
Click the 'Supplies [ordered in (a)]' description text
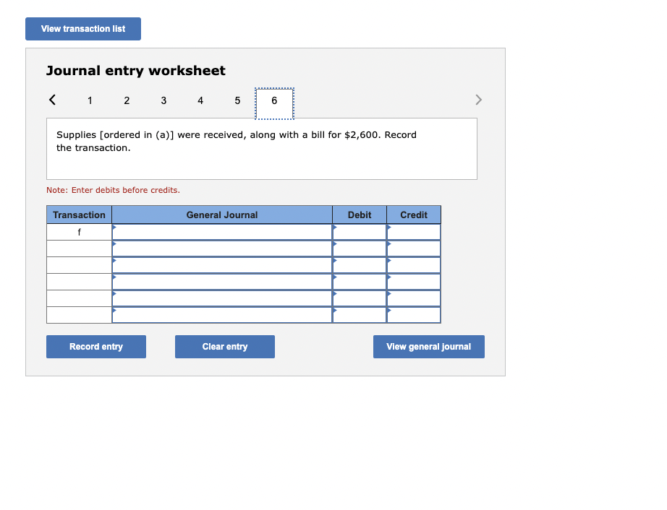click(236, 141)
